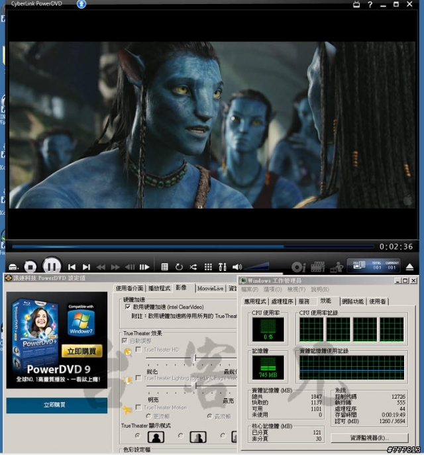Click the capture snapshot disc icon
This screenshot has width=424, height=455.
click(x=299, y=267)
